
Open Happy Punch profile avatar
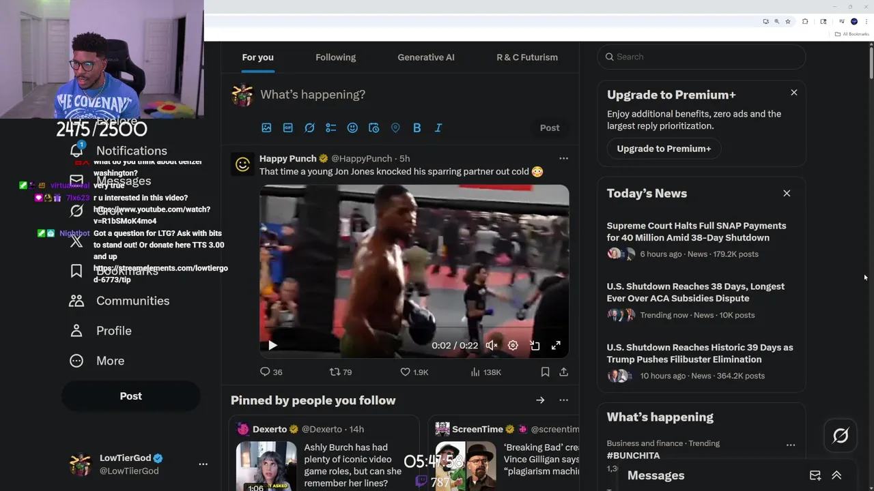pyautogui.click(x=242, y=164)
